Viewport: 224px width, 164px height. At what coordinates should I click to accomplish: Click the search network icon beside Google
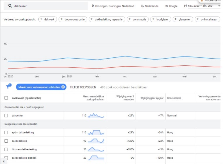166,6
